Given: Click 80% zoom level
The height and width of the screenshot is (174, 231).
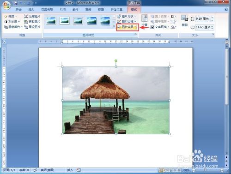Looking at the screenshot, I should 186,170.
